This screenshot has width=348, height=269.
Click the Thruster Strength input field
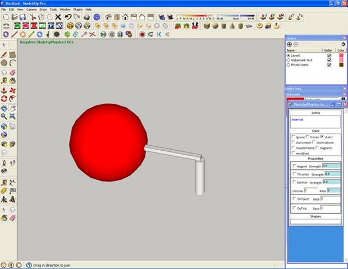tap(332, 174)
